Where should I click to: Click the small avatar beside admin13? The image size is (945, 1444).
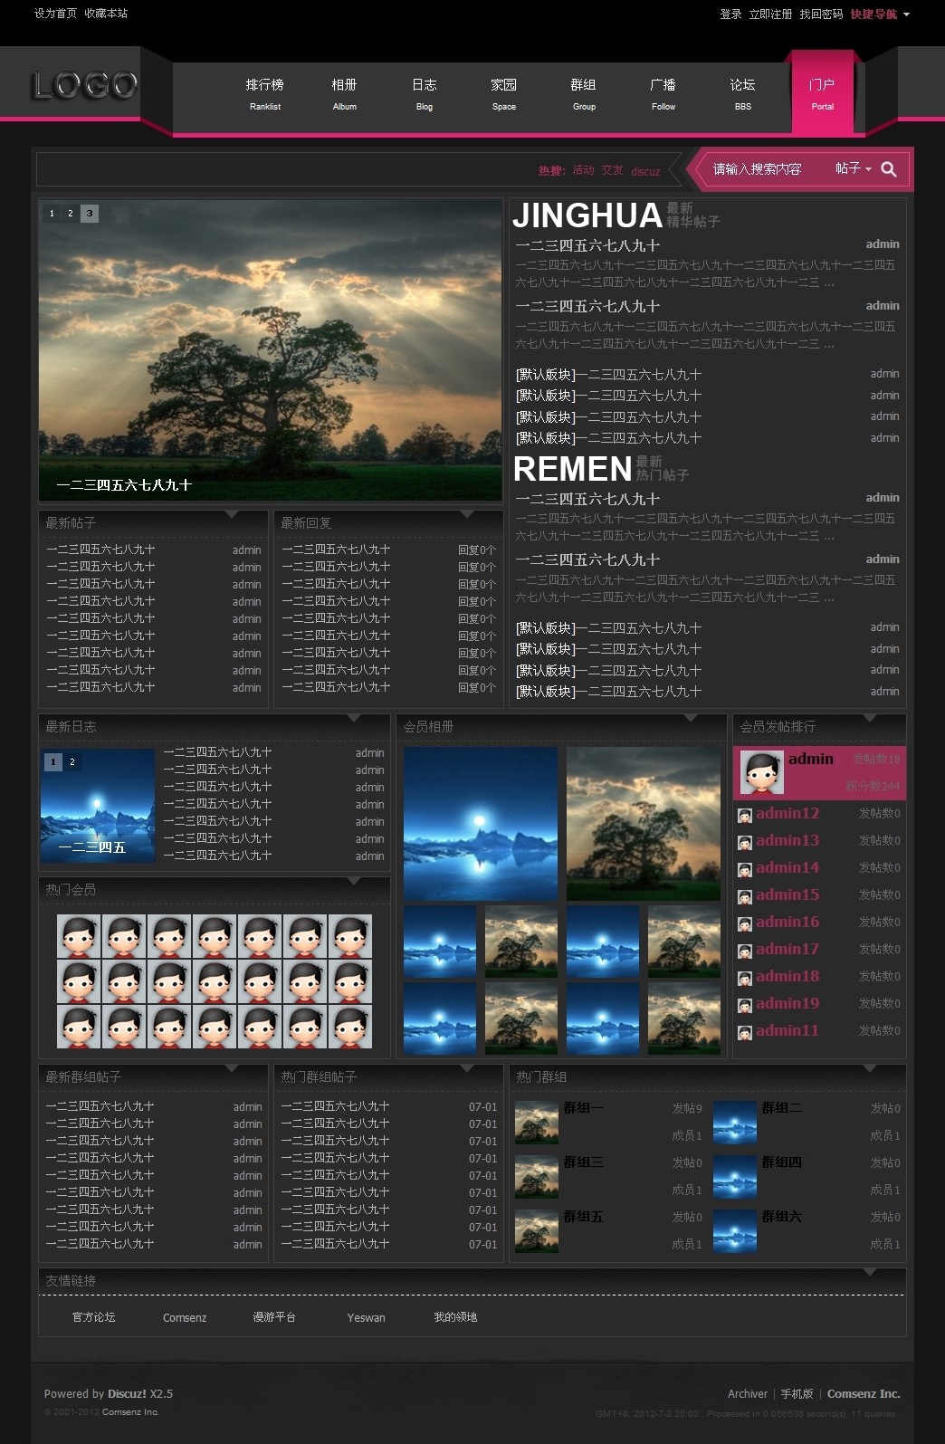(745, 843)
